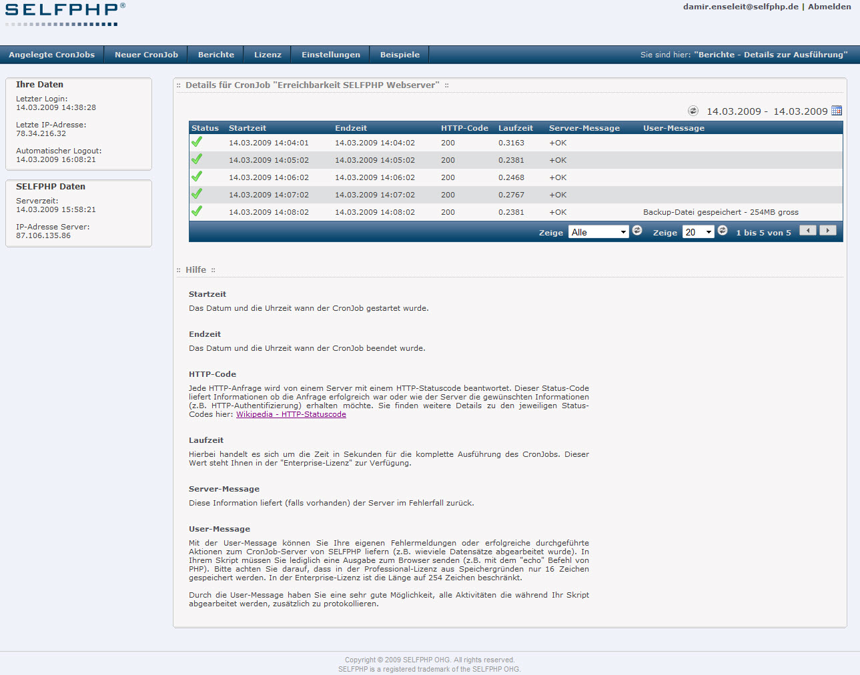Screen dimensions: 860x675
Task: Open the calendar date picker icon
Action: pos(837,111)
